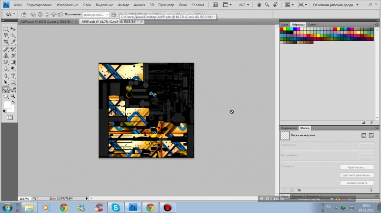Open the Файл menu
The height and width of the screenshot is (213, 381).
click(x=18, y=5)
